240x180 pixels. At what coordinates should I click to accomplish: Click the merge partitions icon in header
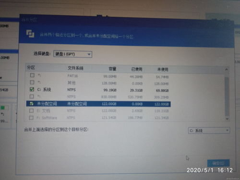coord(30,34)
